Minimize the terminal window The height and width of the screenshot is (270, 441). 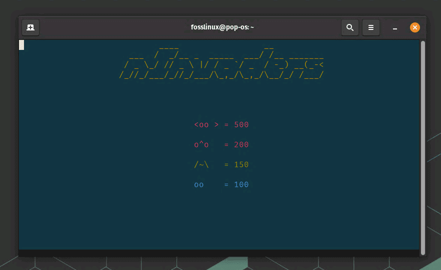click(395, 28)
